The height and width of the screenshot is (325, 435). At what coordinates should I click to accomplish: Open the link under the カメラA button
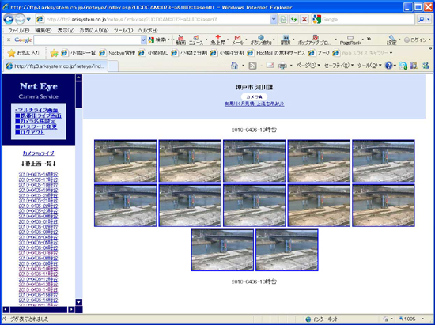coord(255,104)
